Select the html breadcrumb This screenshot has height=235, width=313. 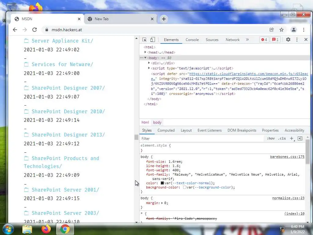click(145, 122)
